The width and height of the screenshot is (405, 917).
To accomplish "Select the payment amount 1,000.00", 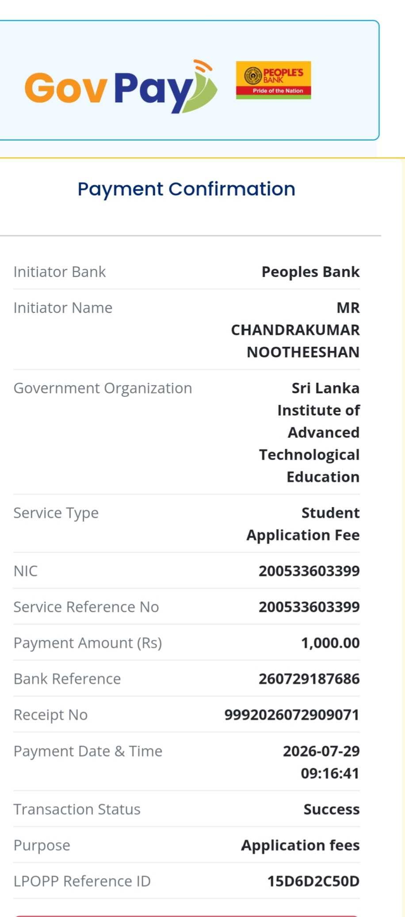I will tap(330, 643).
